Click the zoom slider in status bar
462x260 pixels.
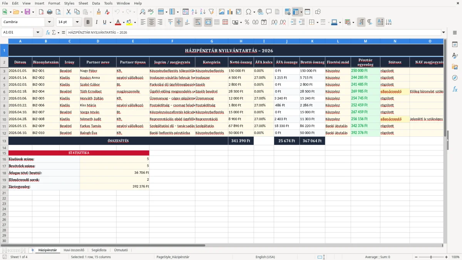pos(431,257)
